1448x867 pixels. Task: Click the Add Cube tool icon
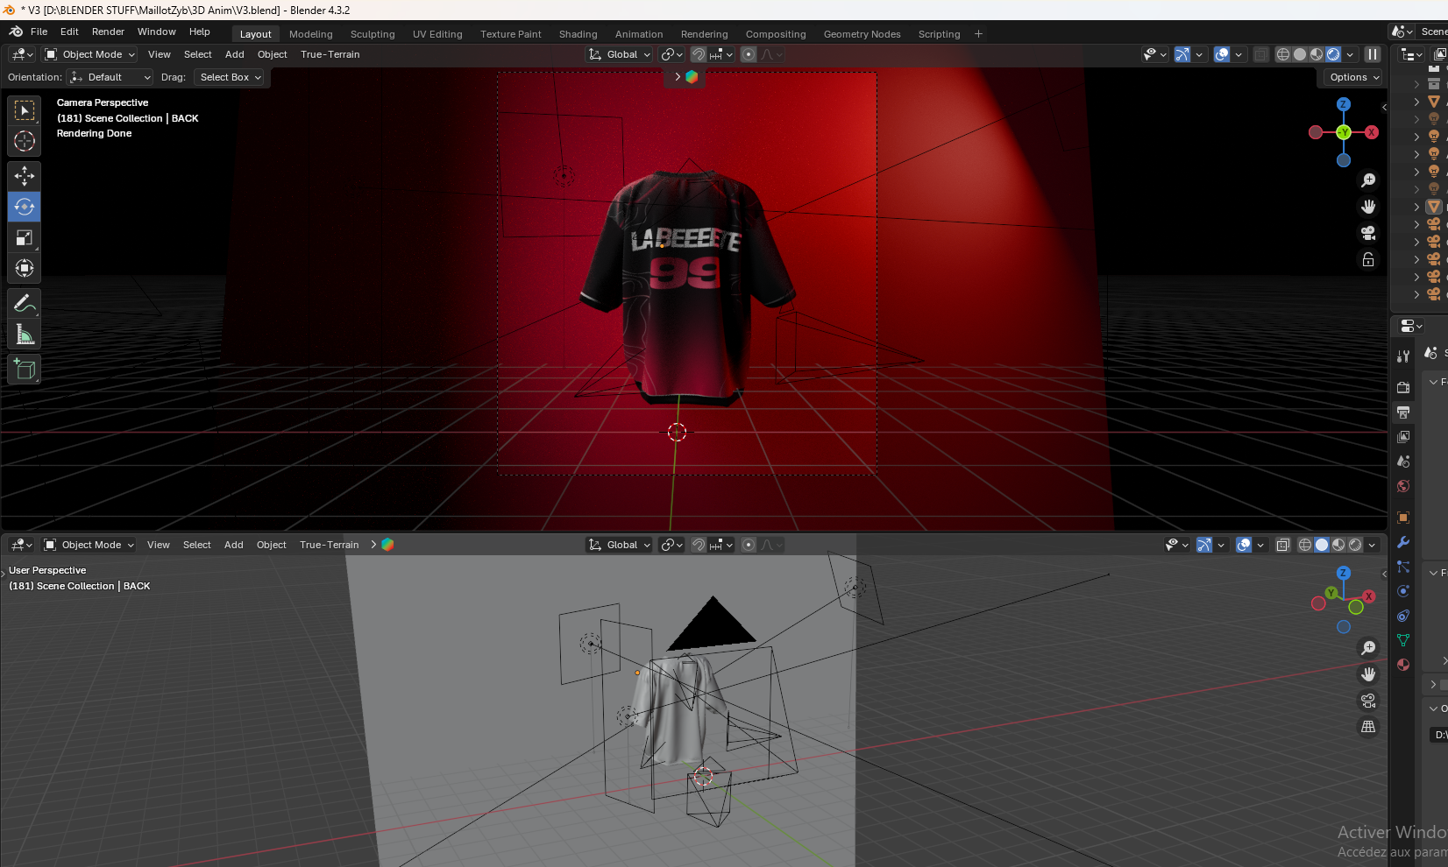[x=25, y=370]
